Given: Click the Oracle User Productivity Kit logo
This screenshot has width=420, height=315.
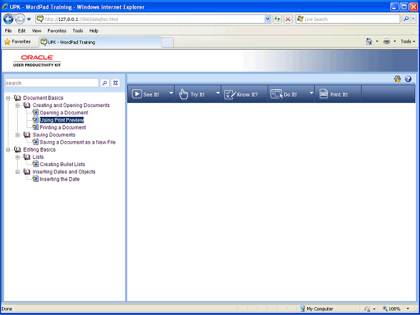Looking at the screenshot, I should [37, 61].
